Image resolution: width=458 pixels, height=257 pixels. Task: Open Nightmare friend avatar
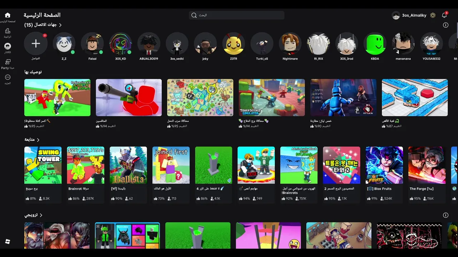(290, 44)
